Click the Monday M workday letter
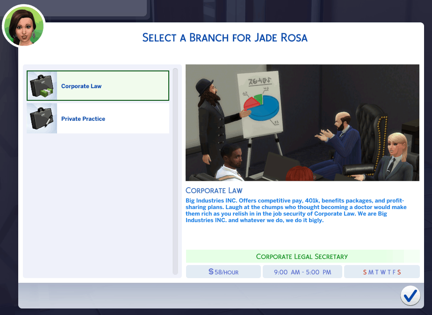Screen dimensions: 432x315 [371, 272]
